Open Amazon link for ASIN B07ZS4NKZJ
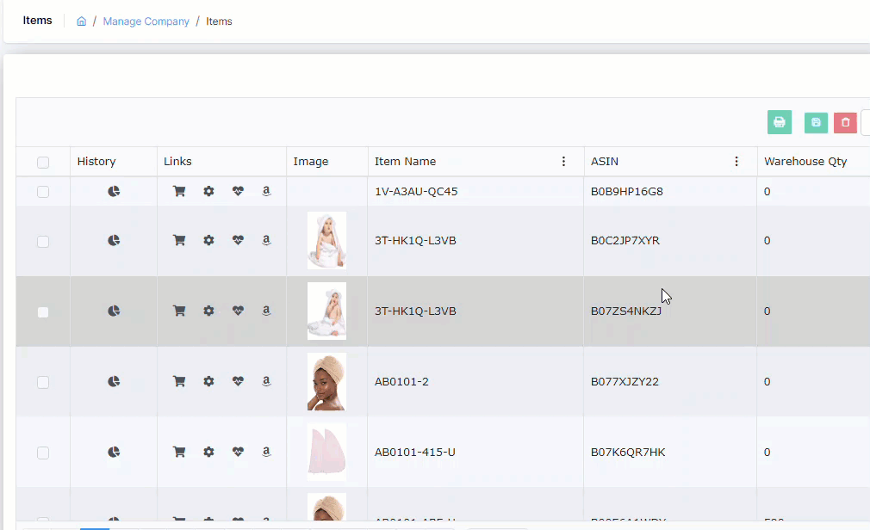This screenshot has width=870, height=530. pos(266,311)
